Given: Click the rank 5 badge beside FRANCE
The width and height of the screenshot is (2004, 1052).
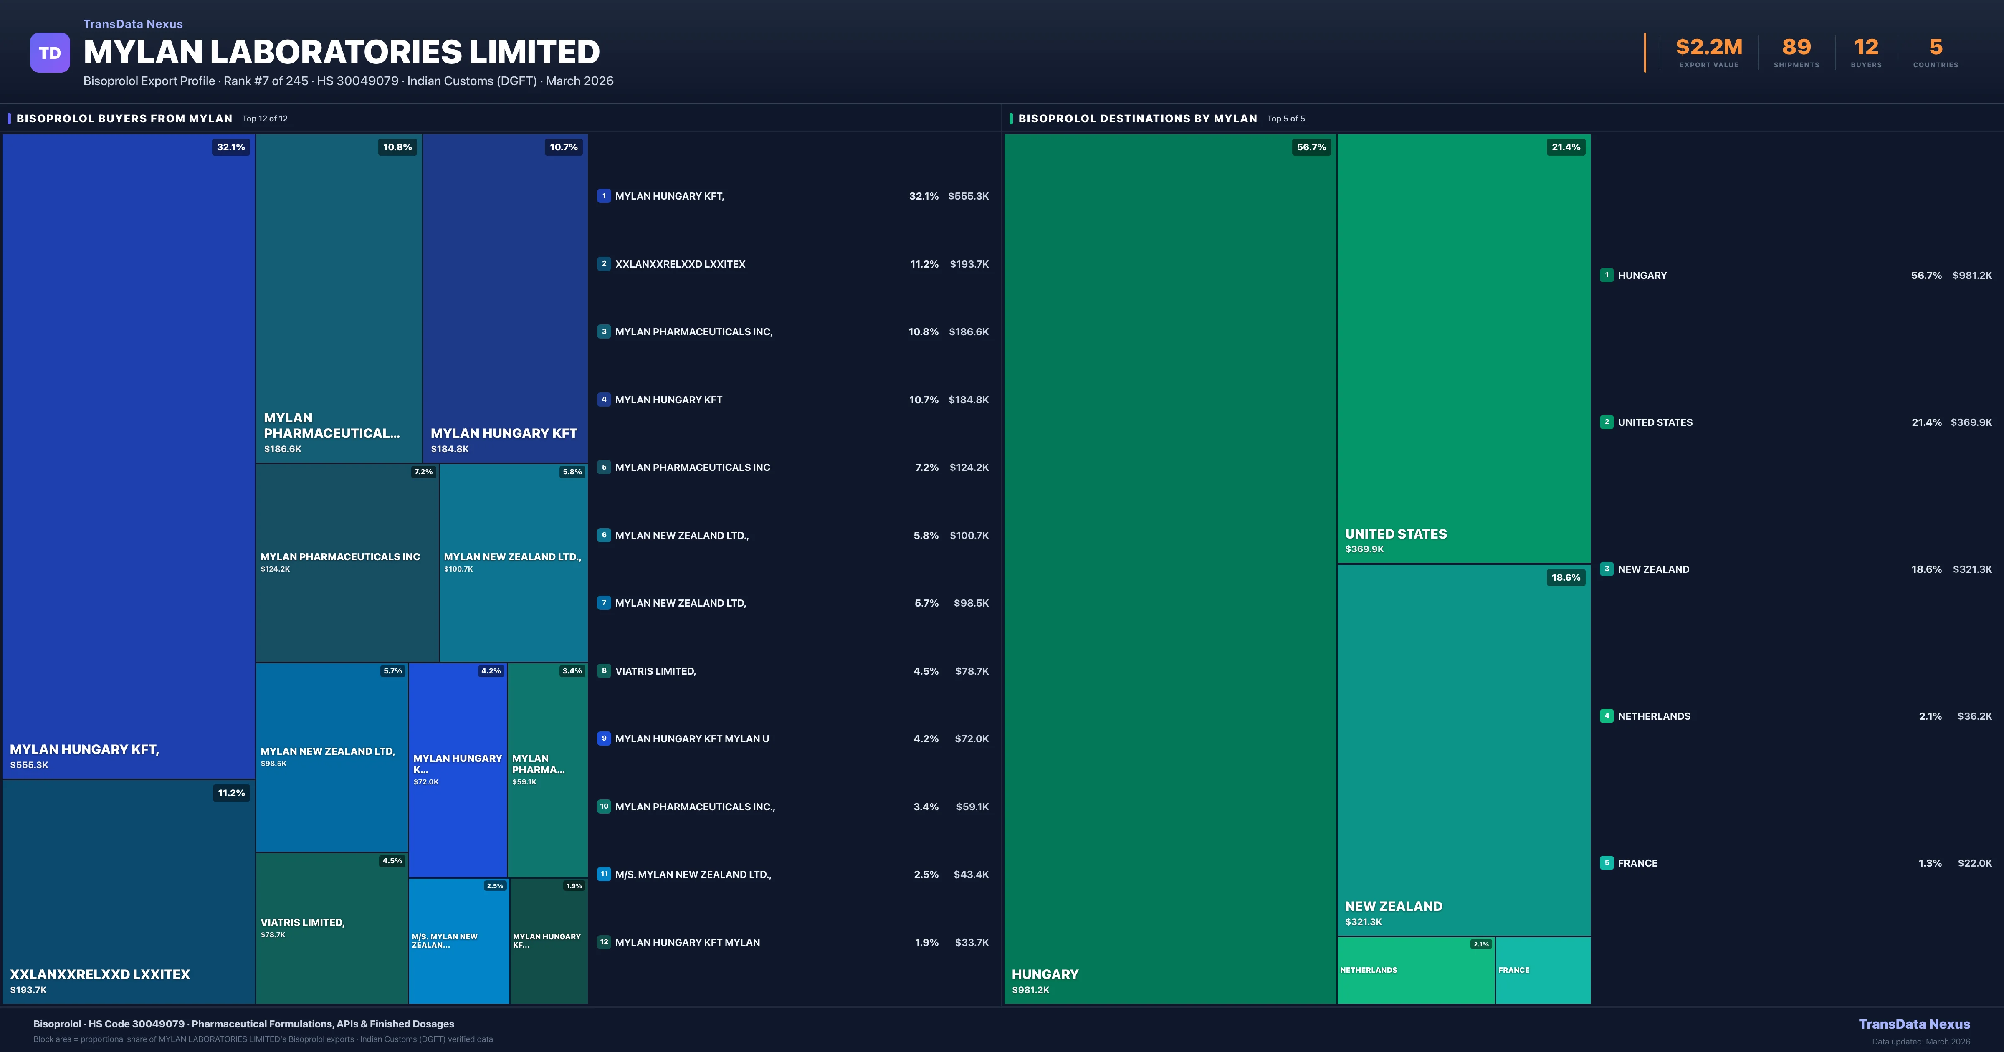Looking at the screenshot, I should pos(1607,863).
